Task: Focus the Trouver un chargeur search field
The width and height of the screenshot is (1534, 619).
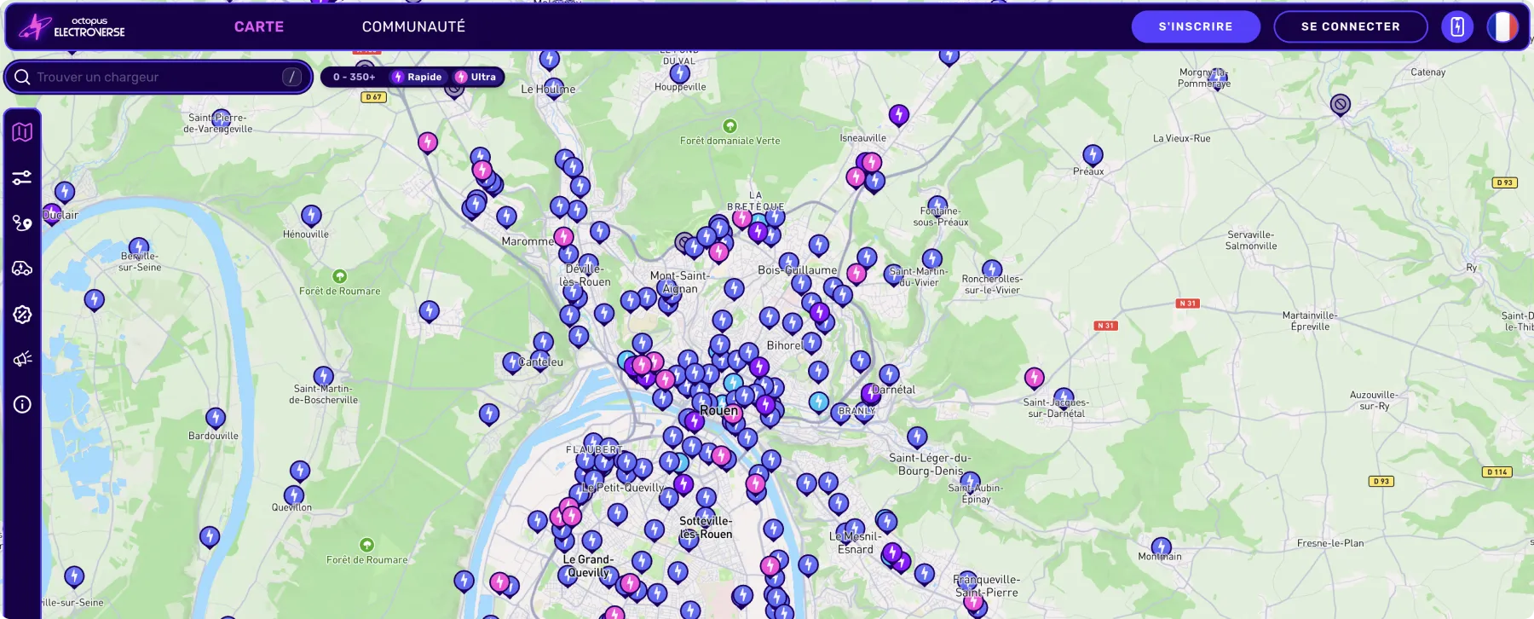Action: tap(159, 77)
